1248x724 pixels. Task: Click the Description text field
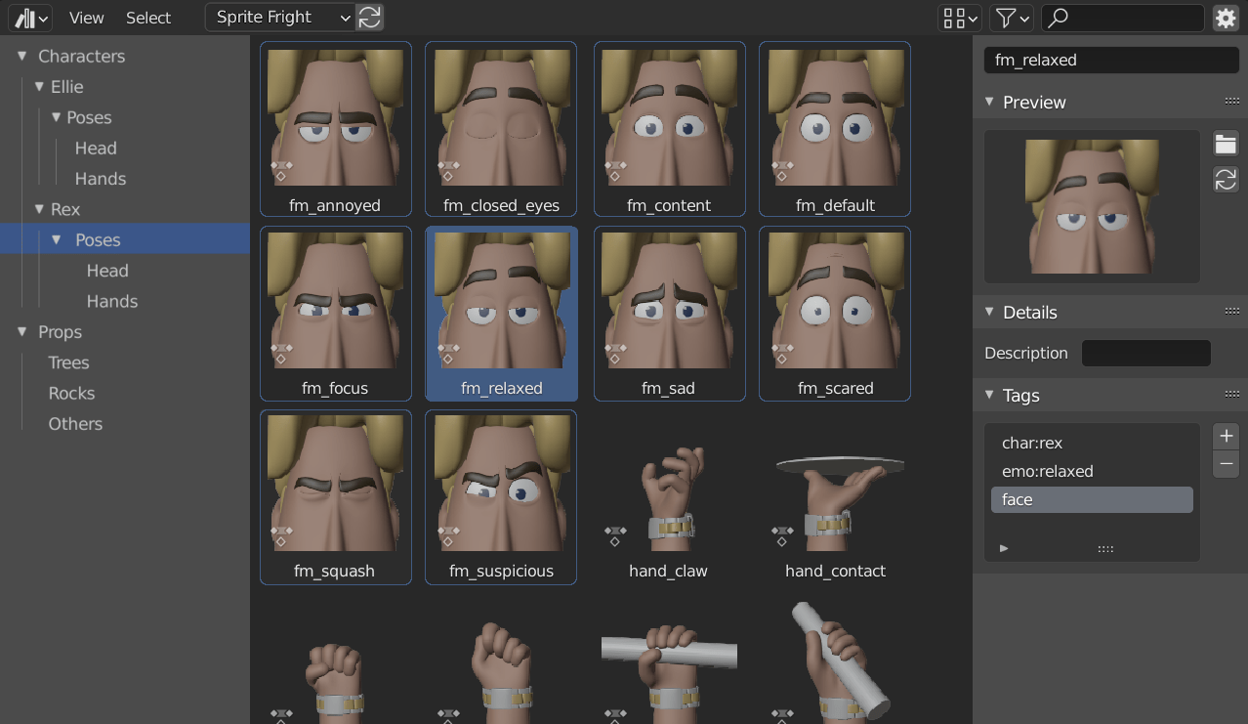1145,354
